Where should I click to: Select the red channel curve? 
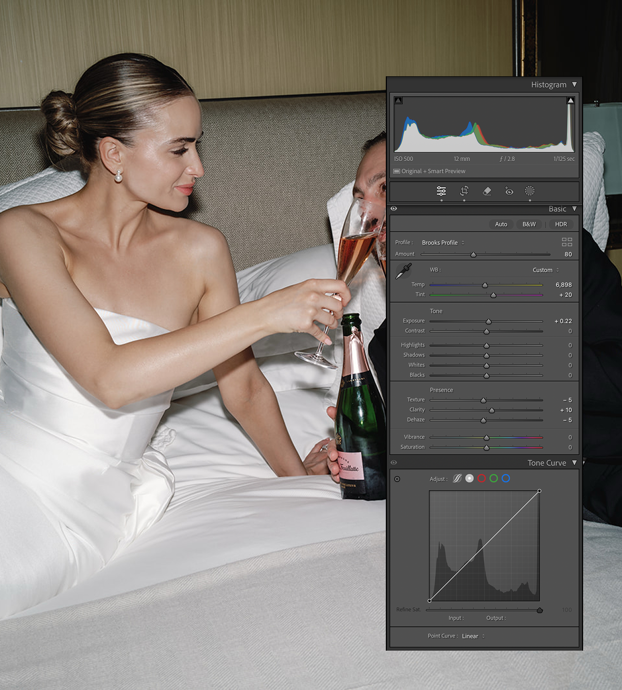click(482, 479)
